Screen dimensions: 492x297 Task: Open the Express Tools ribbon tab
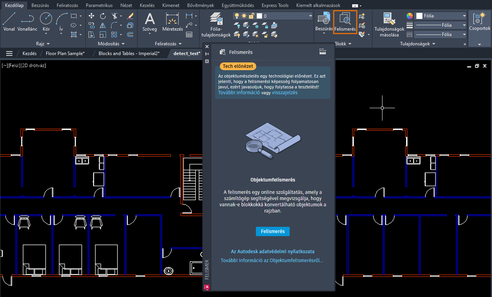275,5
